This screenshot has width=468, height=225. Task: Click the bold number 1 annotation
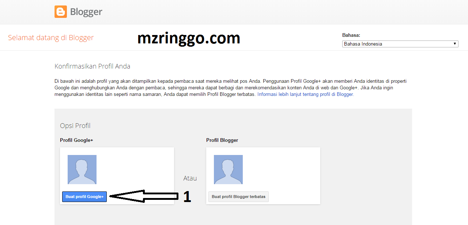187,197
